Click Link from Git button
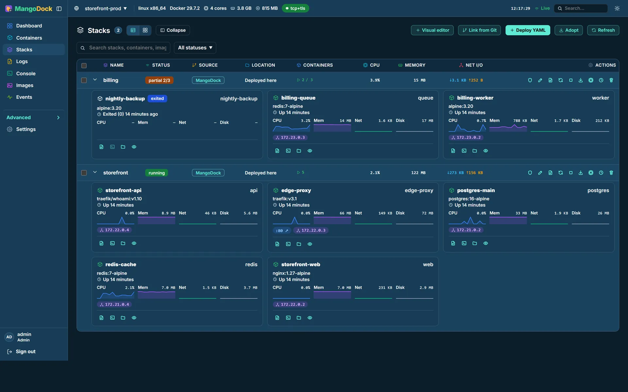Viewport: 628px width, 392px height. point(479,30)
